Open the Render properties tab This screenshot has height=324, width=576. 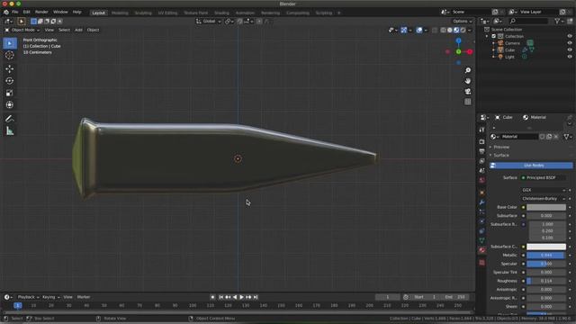coord(482,142)
